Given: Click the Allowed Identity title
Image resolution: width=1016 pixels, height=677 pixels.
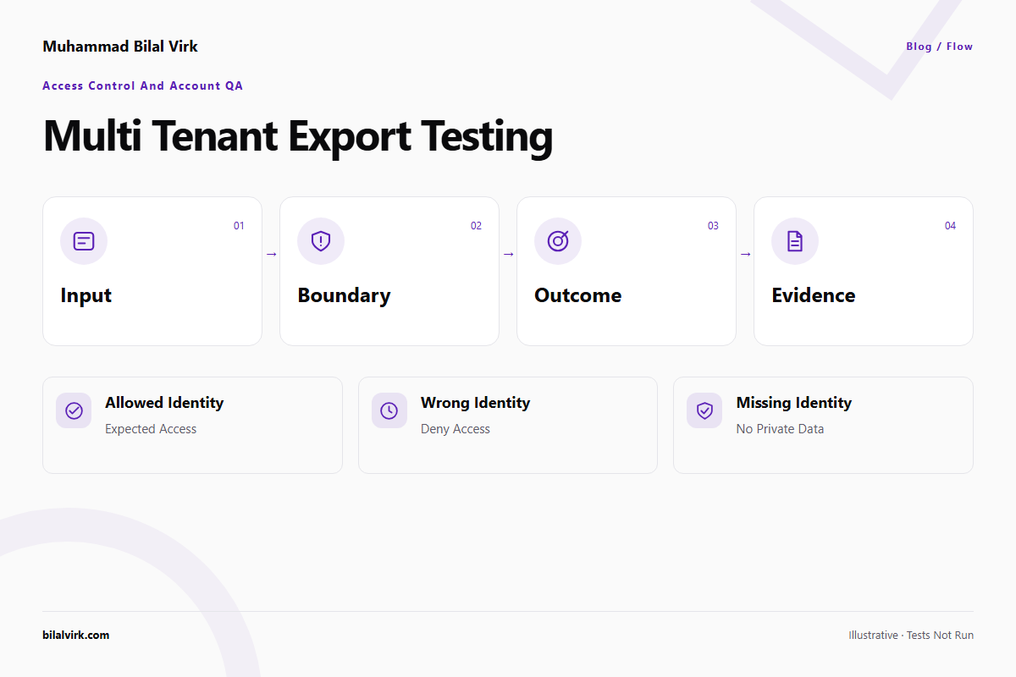Looking at the screenshot, I should point(164,403).
